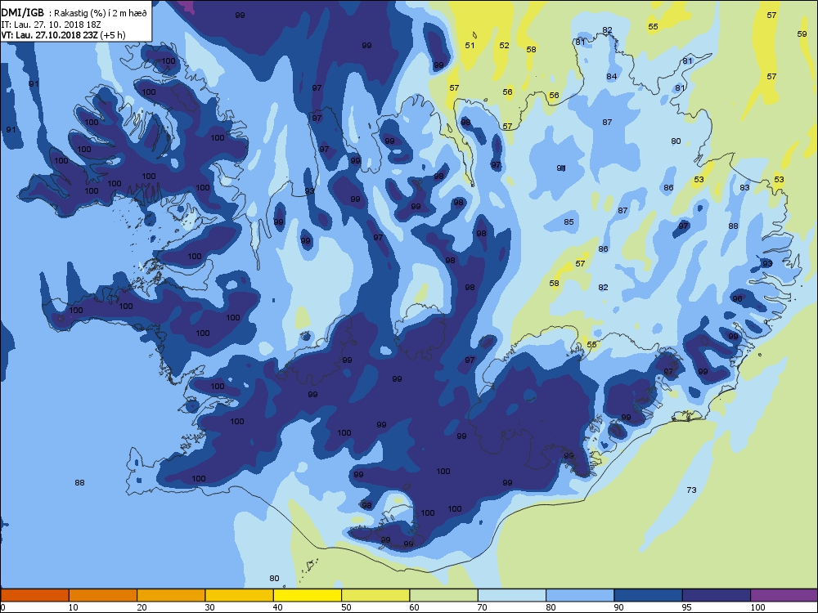Click the pale blue 70–80 legend swatch
Image resolution: width=818 pixels, height=613 pixels.
[512, 595]
